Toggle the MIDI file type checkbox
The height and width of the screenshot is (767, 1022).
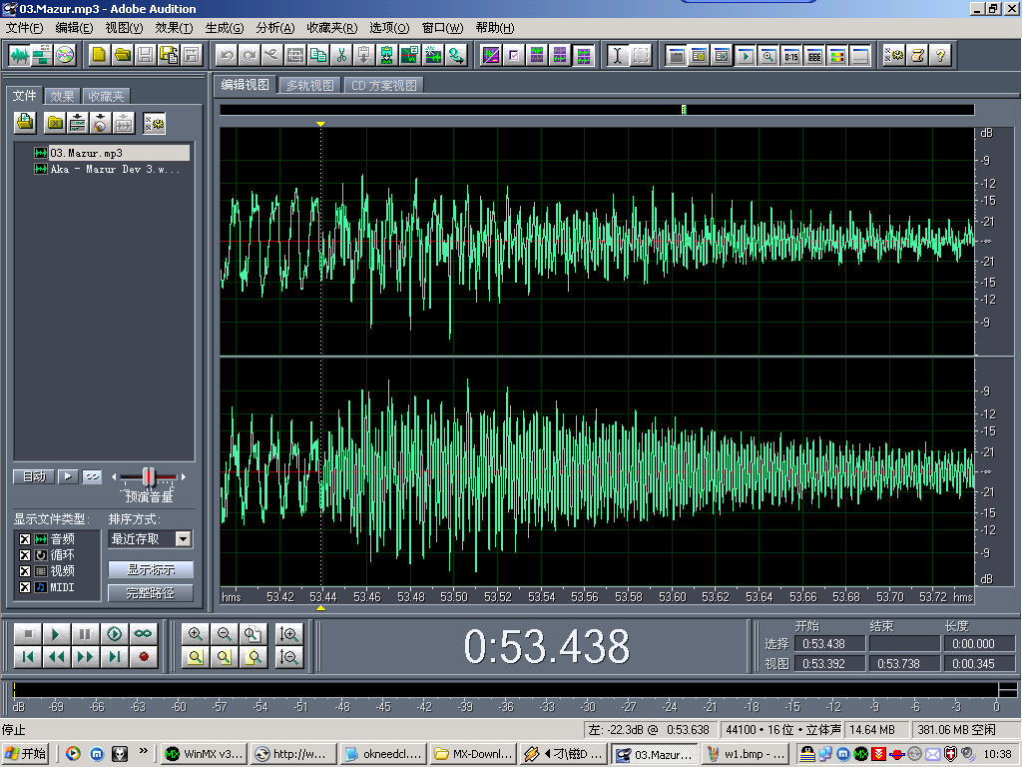(25, 587)
